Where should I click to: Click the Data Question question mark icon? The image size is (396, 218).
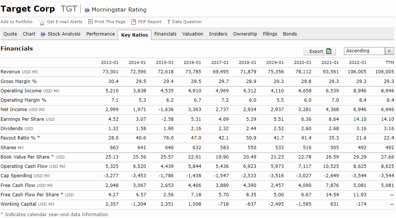169,22
